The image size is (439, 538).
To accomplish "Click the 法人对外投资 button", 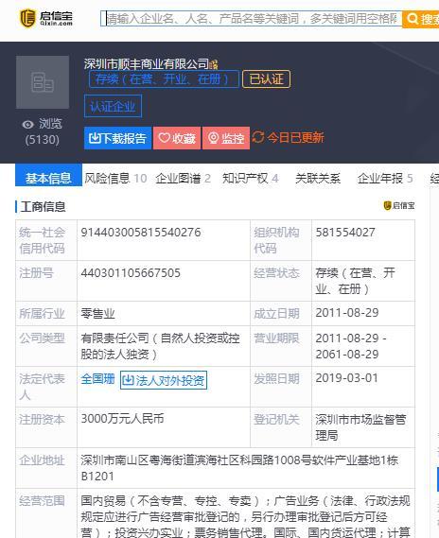I will 164,380.
